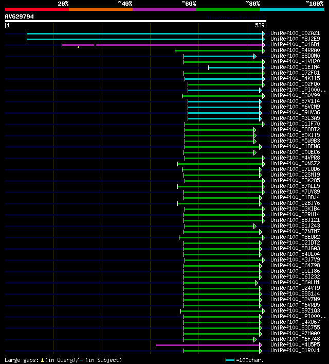Open hit UniRef100_Q01GD1
The width and height of the screenshot is (329, 364).
[295, 45]
